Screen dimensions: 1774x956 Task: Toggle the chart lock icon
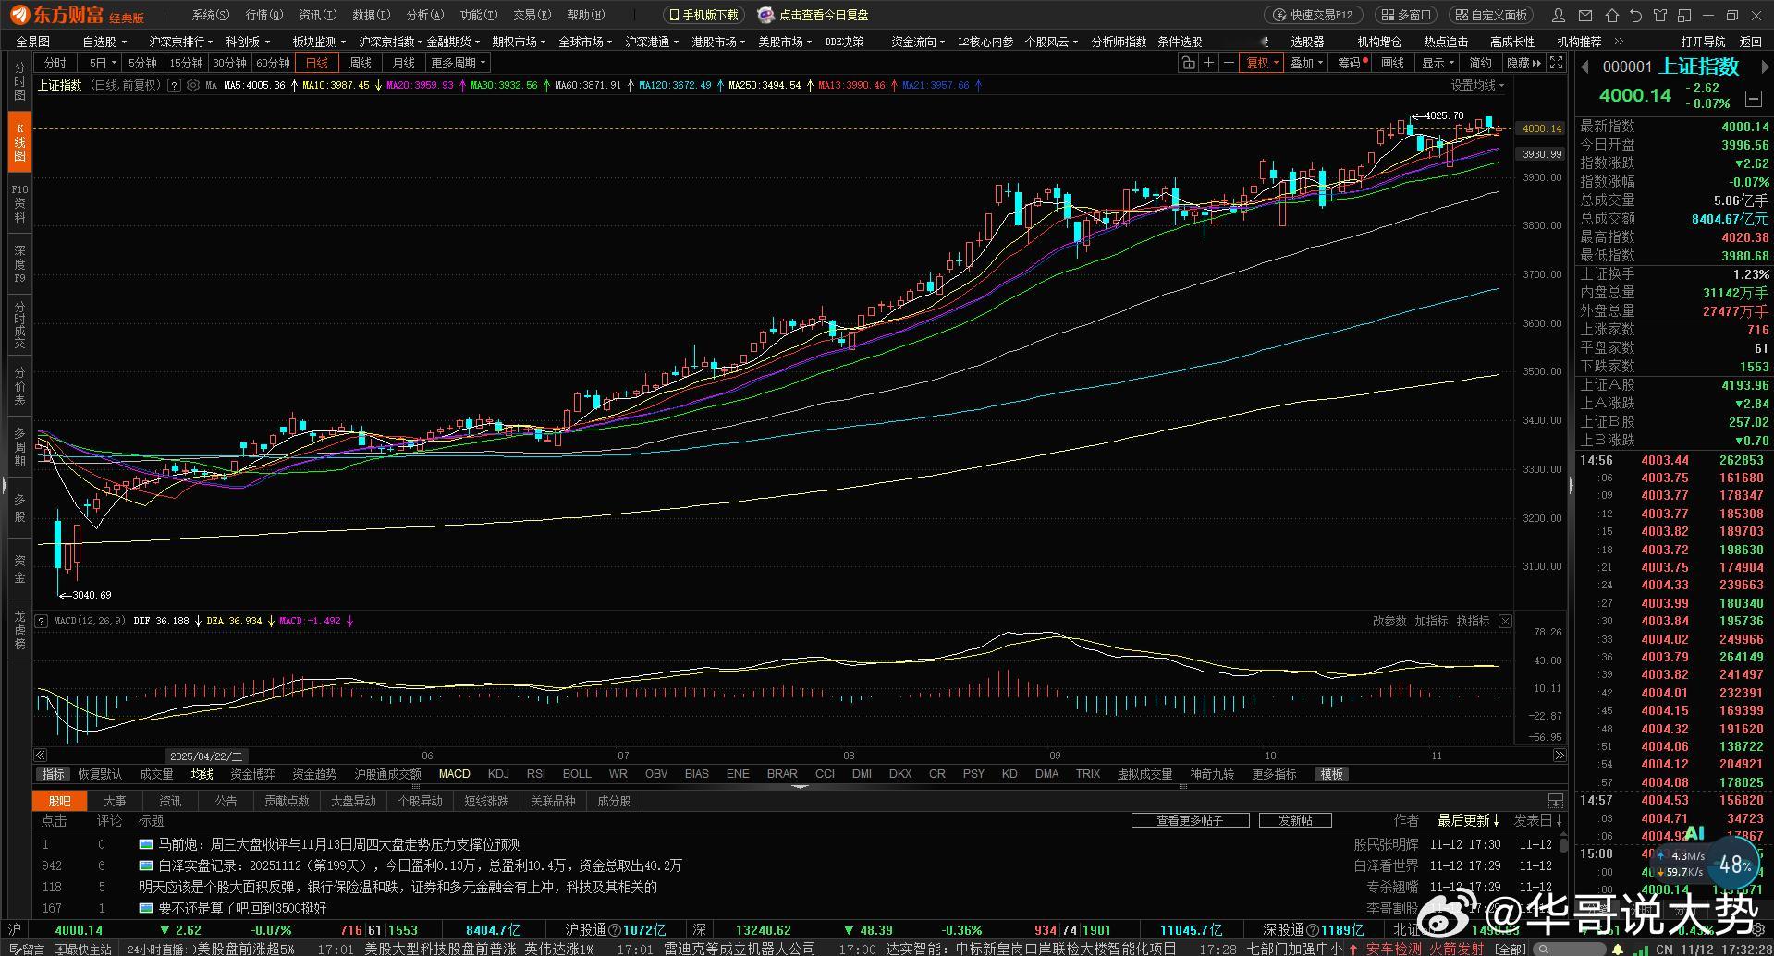click(x=1188, y=63)
